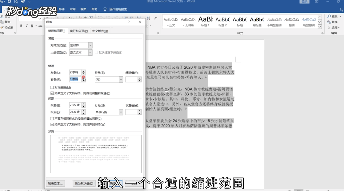344x191 pixels.
Task: Click the Share person icon at top right
Action: pos(341,9)
